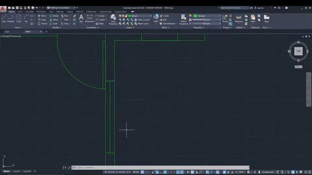Expand the Layers panel
312x175 pixels.
(x=130, y=28)
